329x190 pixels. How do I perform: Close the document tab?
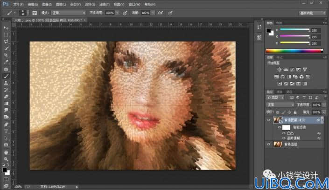[x=84, y=20]
